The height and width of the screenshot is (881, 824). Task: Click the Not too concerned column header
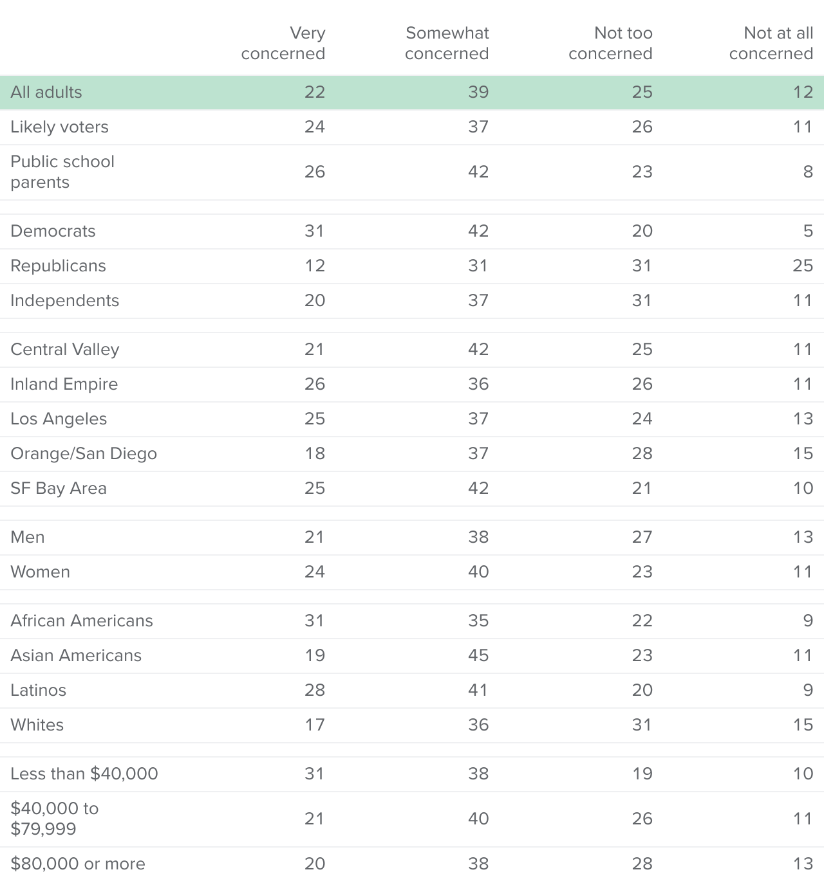point(610,43)
